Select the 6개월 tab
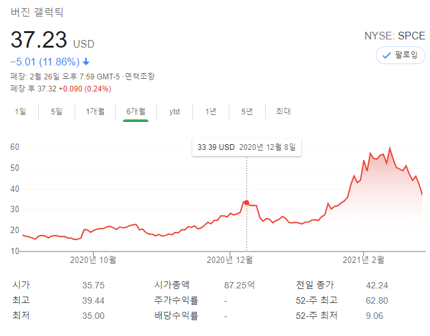430x336 pixels. [x=136, y=112]
